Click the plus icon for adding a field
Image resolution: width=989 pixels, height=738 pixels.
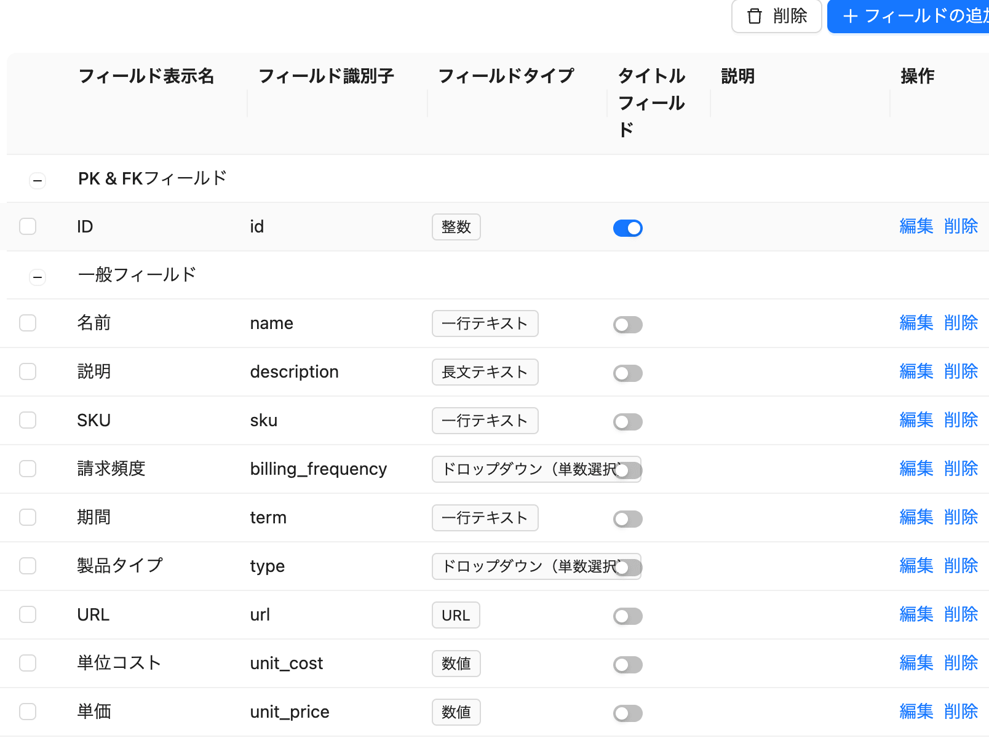850,16
